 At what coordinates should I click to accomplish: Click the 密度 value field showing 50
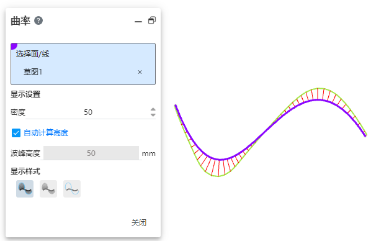tap(88, 112)
